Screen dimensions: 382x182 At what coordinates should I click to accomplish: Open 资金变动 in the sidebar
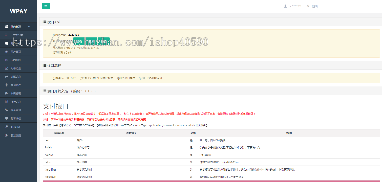(15, 110)
